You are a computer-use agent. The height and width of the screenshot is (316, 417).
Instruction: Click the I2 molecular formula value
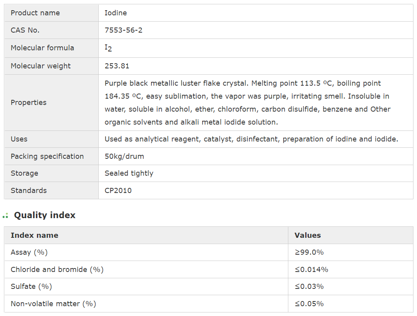[x=108, y=48]
